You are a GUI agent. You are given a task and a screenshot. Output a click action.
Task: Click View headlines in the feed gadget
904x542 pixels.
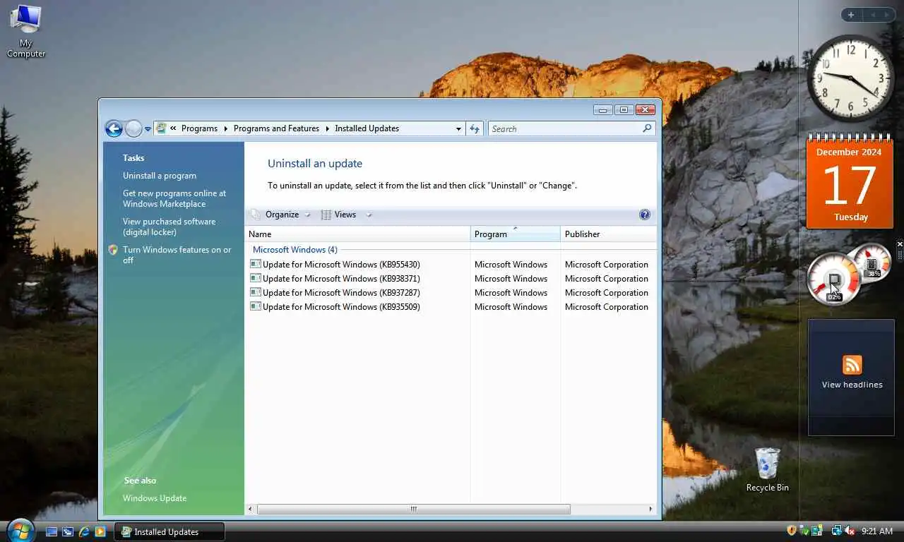[852, 385]
